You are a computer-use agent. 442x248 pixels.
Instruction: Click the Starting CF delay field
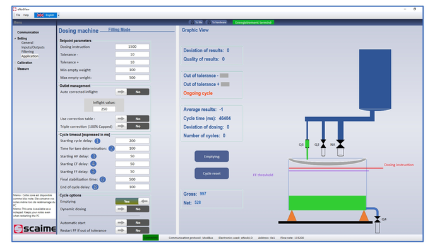tap(132, 164)
